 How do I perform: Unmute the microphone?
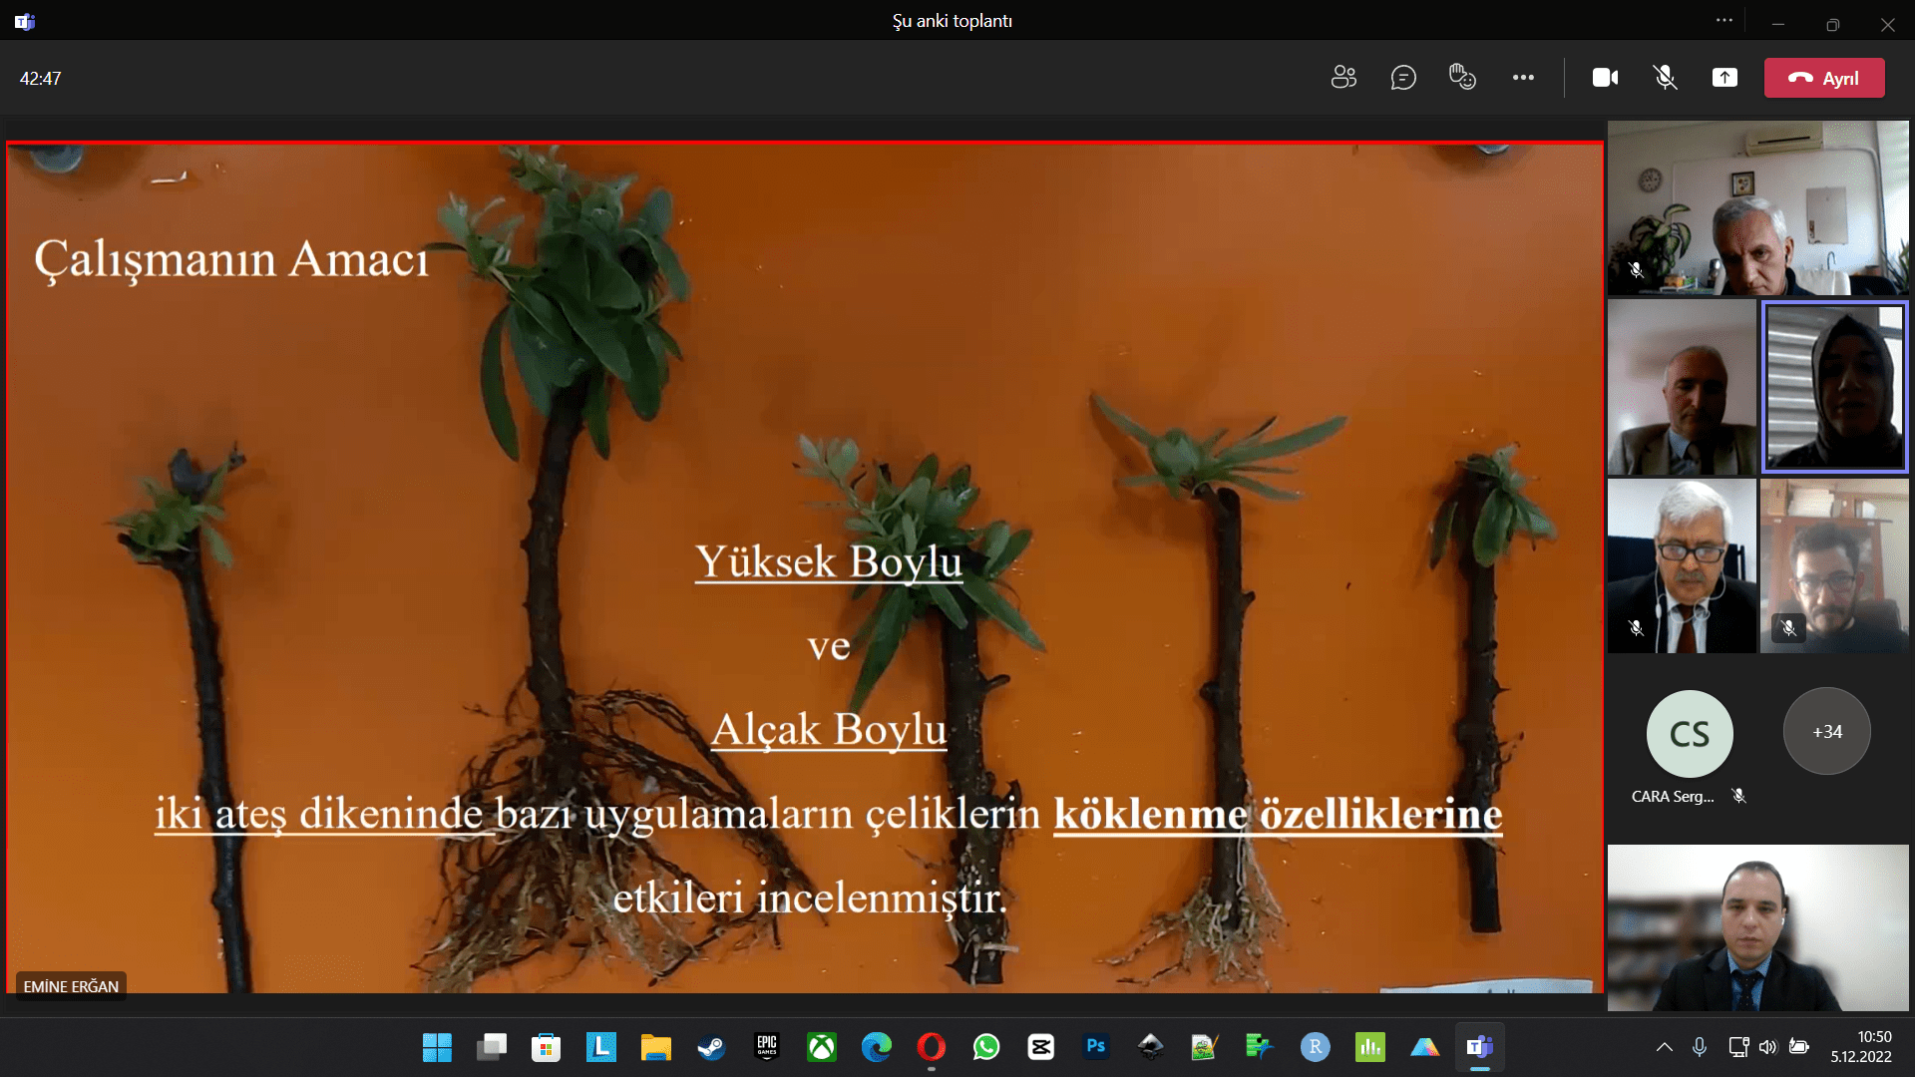tap(1665, 78)
